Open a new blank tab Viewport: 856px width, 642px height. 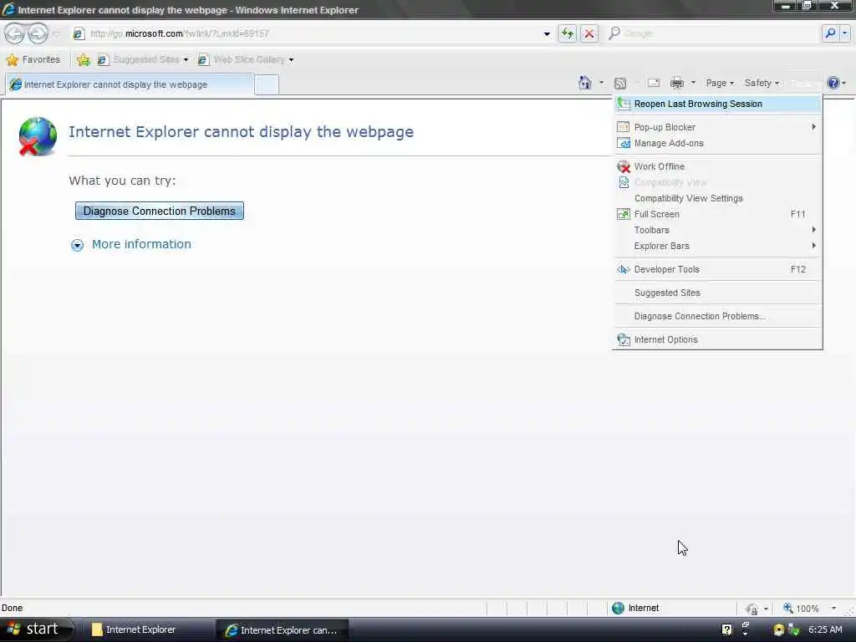click(x=267, y=85)
